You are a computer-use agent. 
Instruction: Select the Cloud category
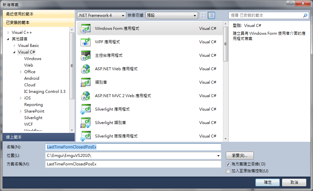[x=30, y=85]
